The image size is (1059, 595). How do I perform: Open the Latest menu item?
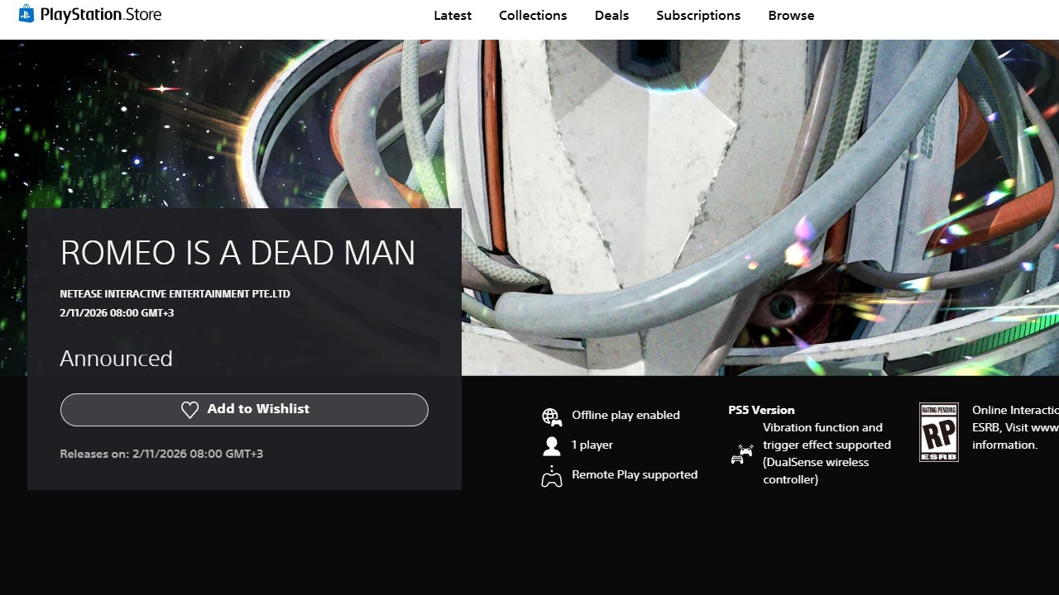point(453,16)
